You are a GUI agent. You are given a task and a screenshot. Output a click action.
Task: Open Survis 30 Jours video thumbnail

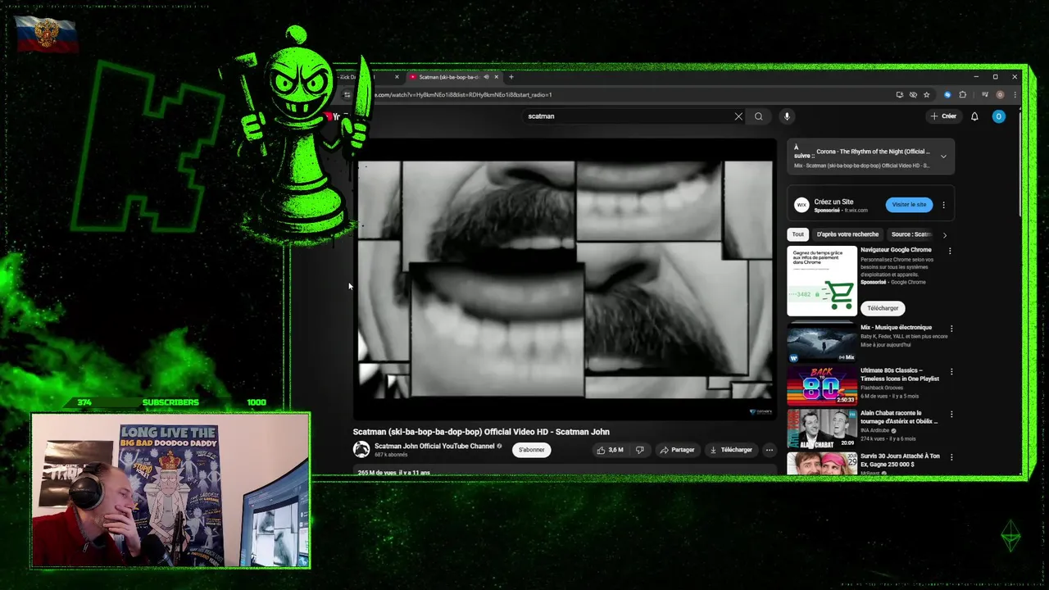coord(822,463)
